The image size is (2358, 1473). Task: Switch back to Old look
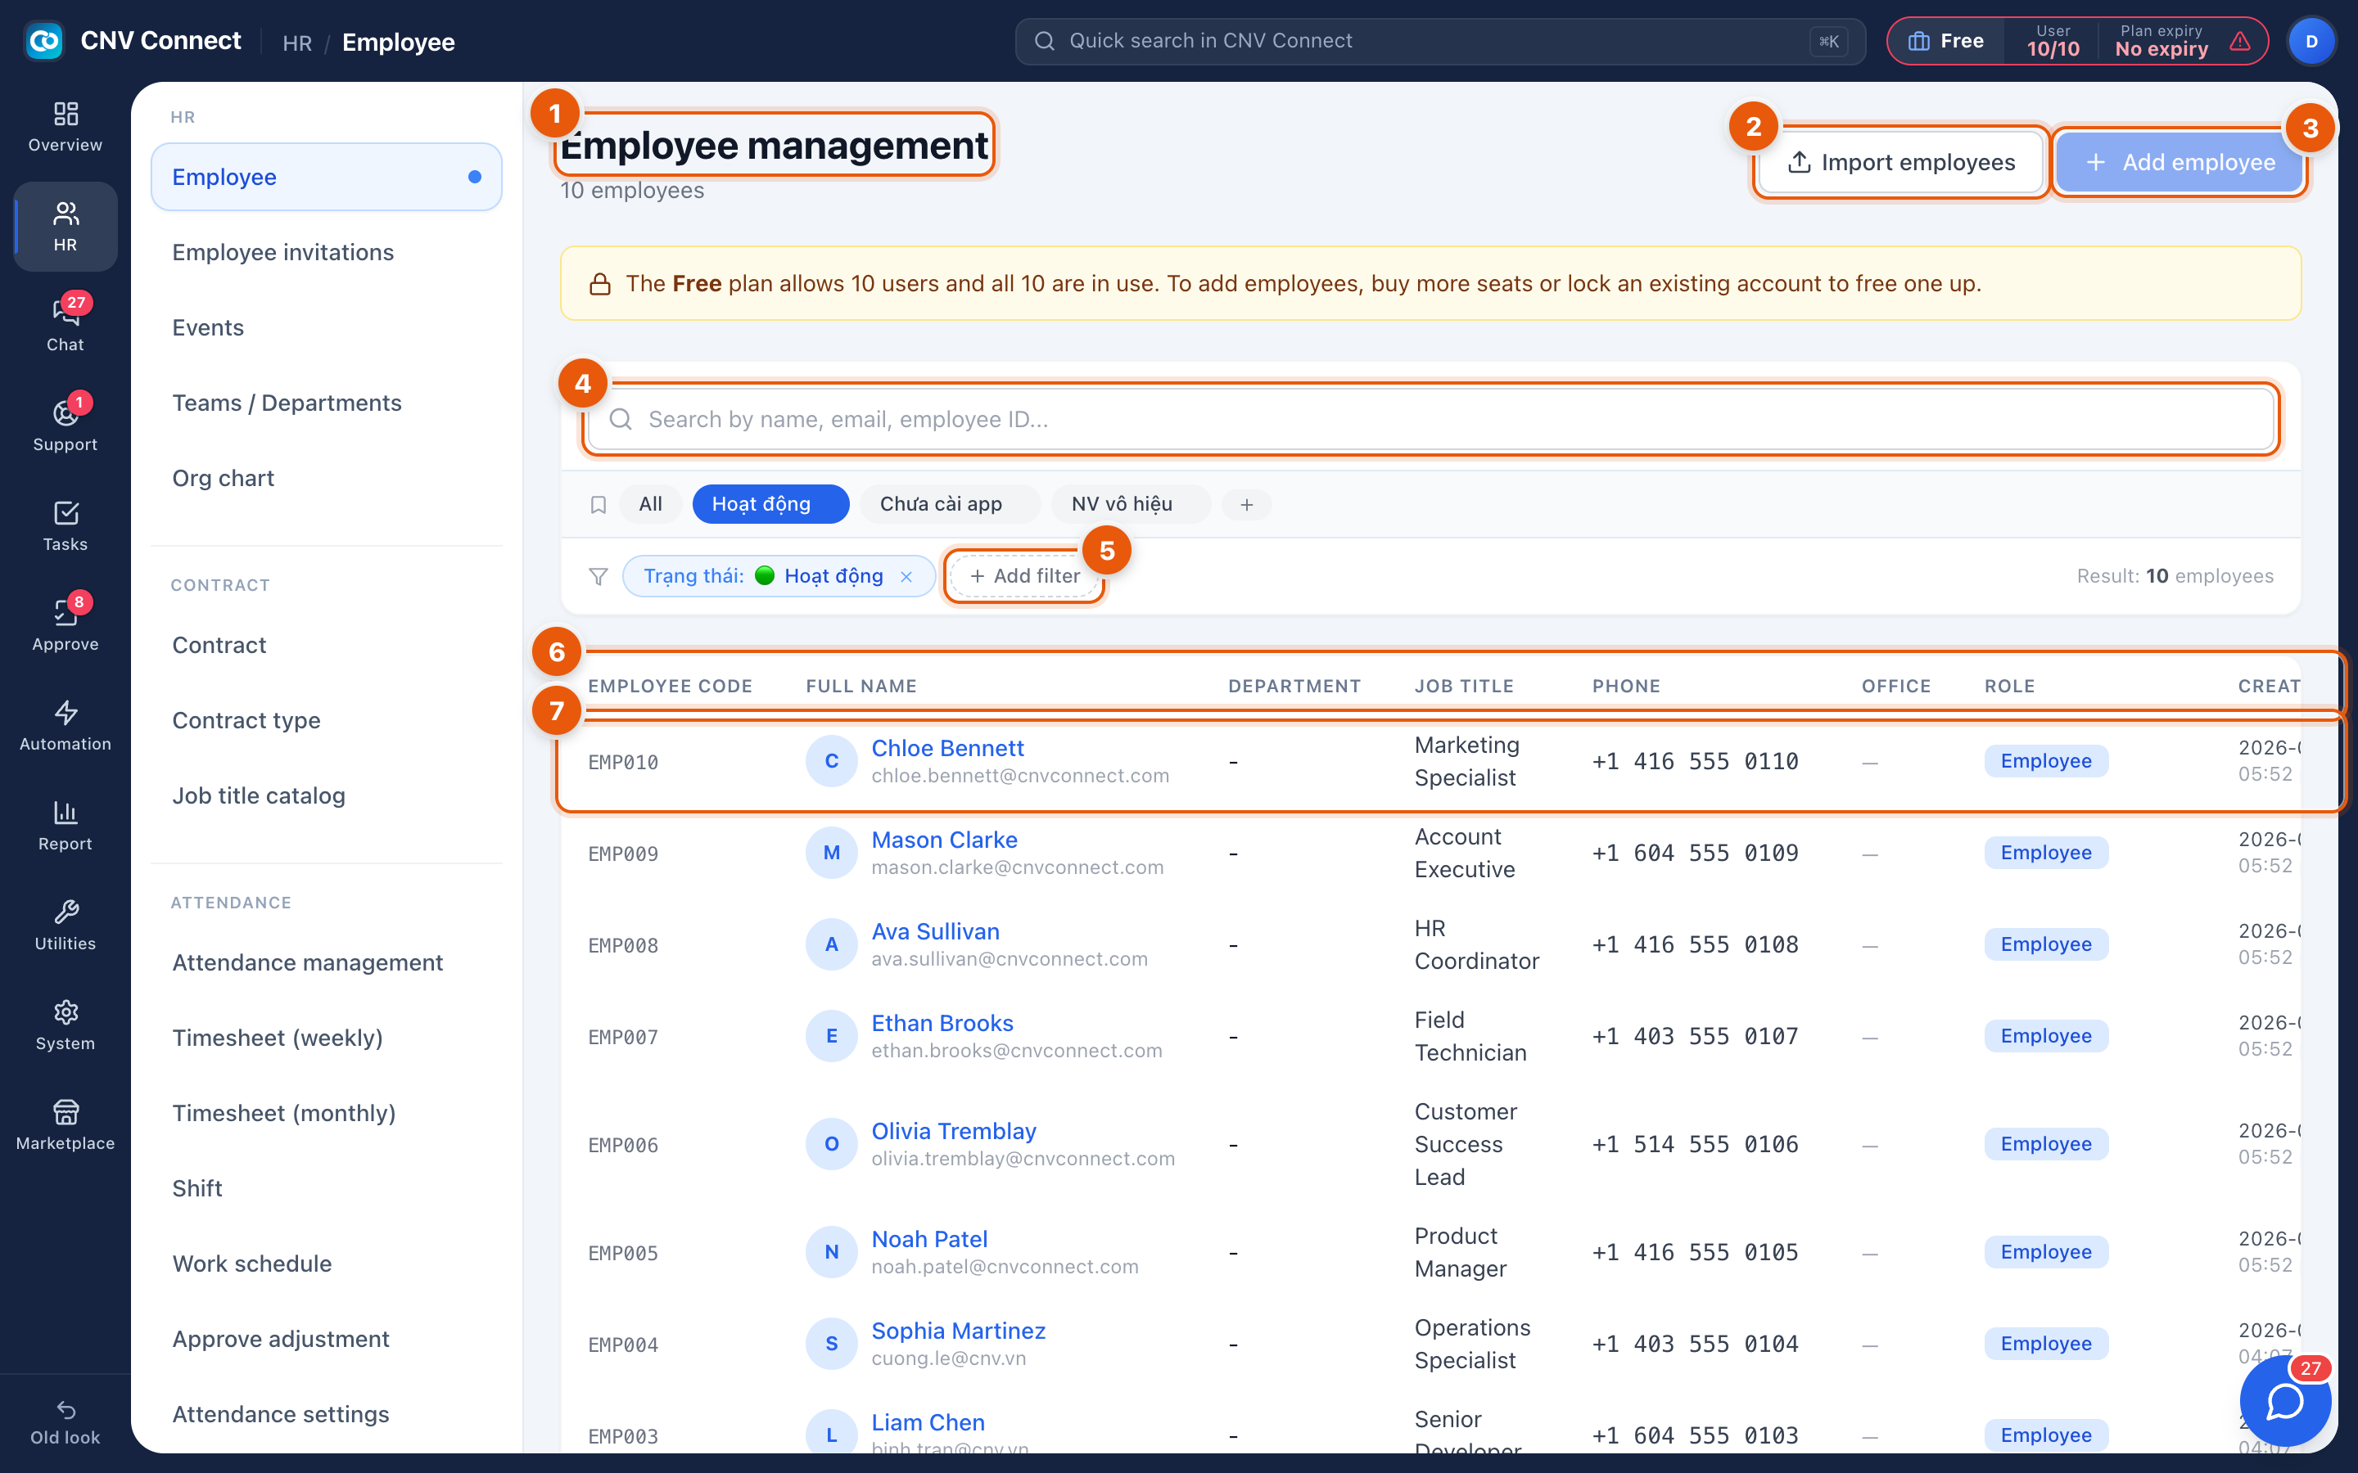pos(65,1422)
